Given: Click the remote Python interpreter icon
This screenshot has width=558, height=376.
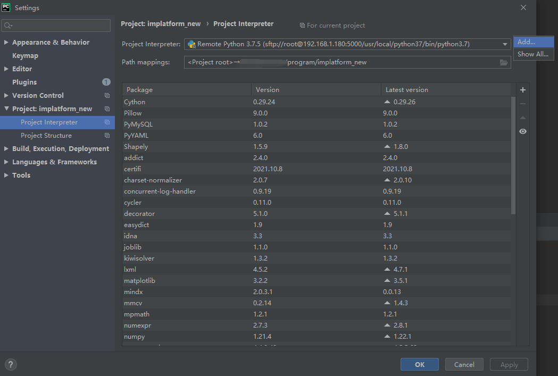Looking at the screenshot, I should click(192, 44).
